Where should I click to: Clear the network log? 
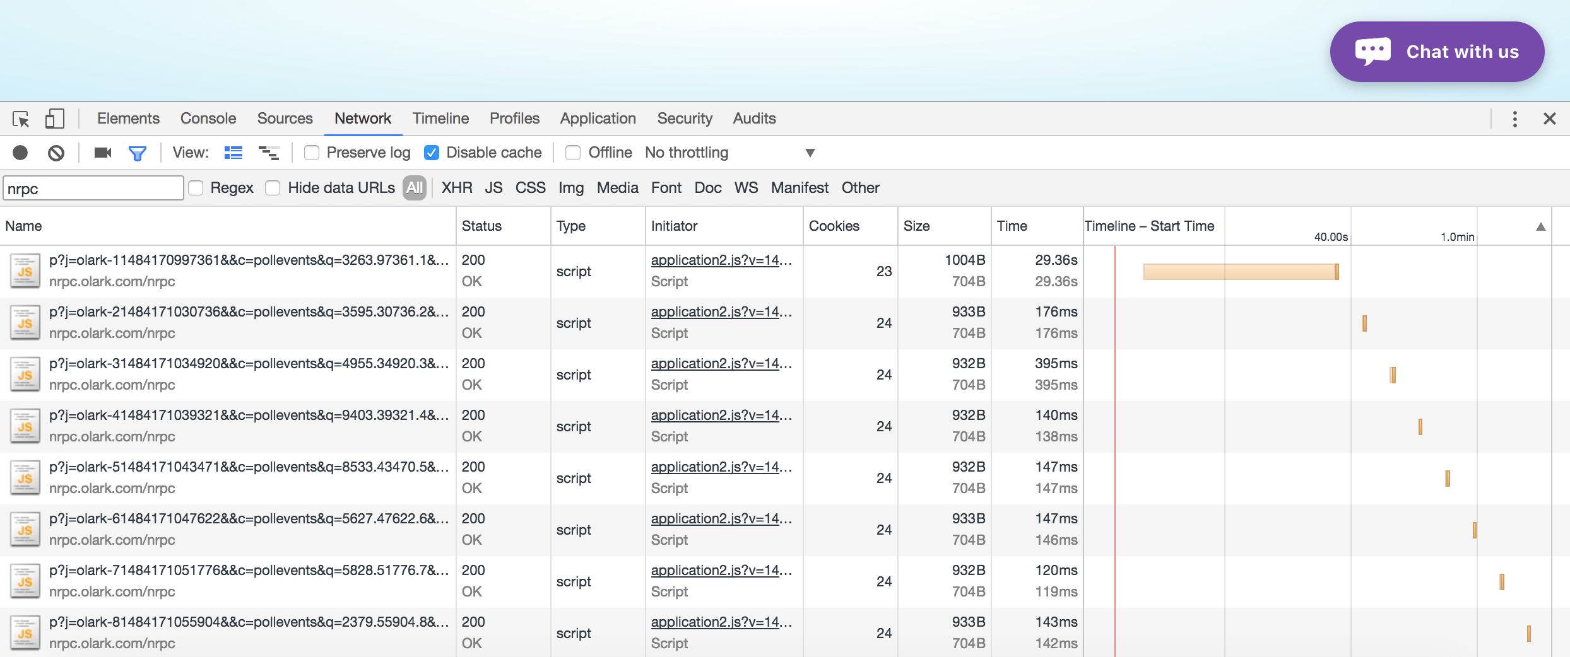pos(56,153)
